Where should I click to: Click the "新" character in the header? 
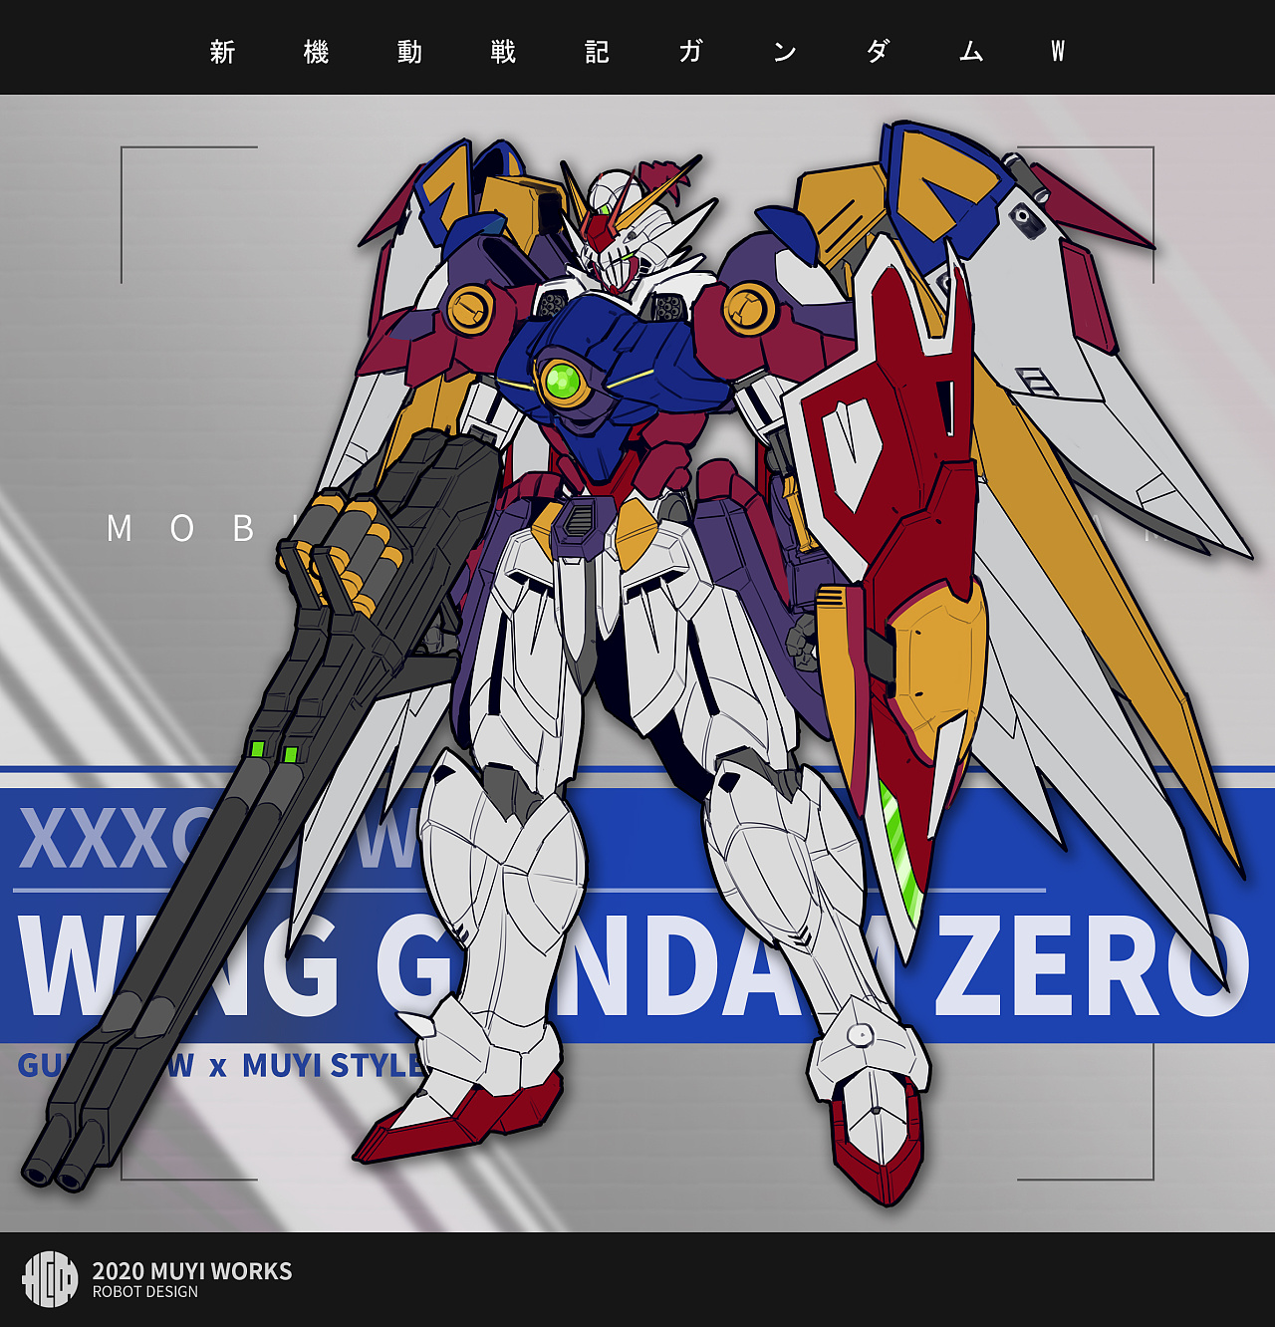pos(222,51)
